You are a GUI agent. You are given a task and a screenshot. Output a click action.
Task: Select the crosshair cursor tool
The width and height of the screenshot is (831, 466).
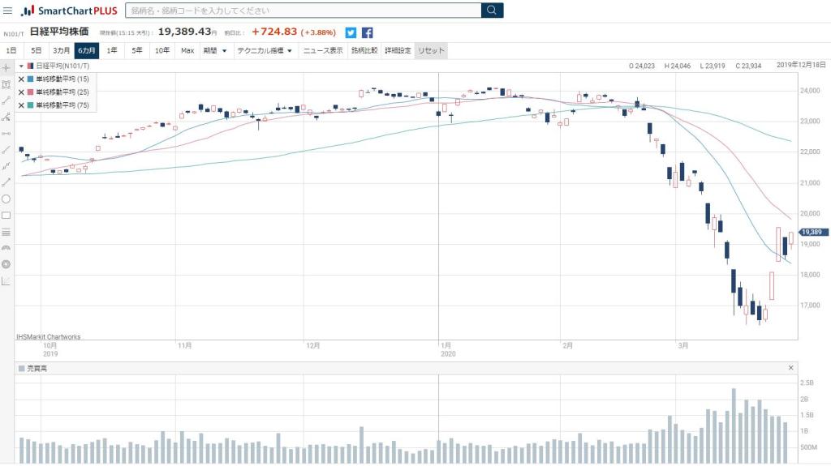tap(6, 67)
